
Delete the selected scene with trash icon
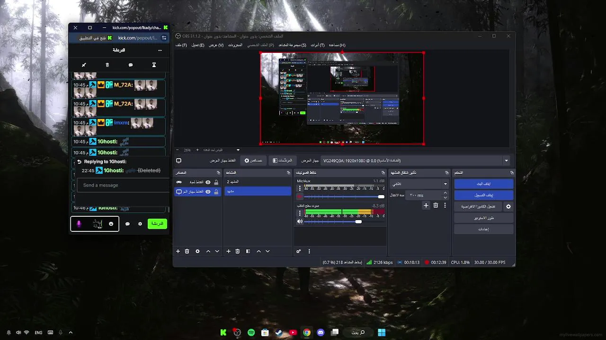pyautogui.click(x=238, y=251)
